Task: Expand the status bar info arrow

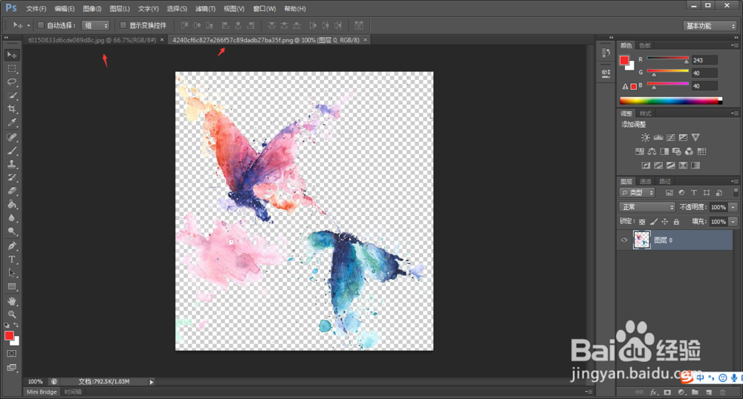Action: point(151,381)
